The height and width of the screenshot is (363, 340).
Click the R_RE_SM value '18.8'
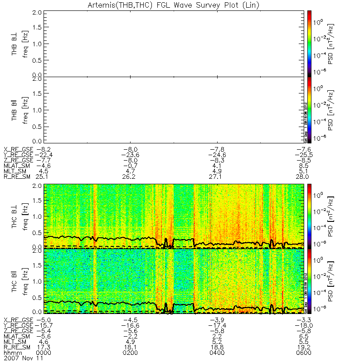click(217, 347)
